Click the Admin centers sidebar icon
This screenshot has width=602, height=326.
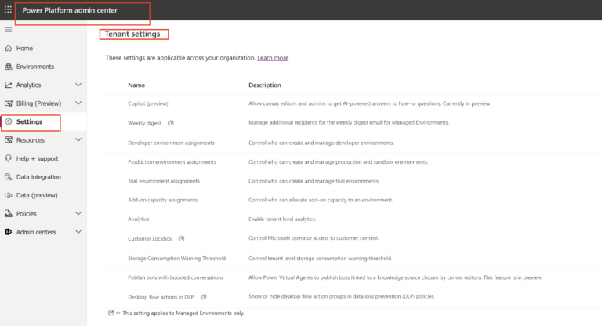9,232
